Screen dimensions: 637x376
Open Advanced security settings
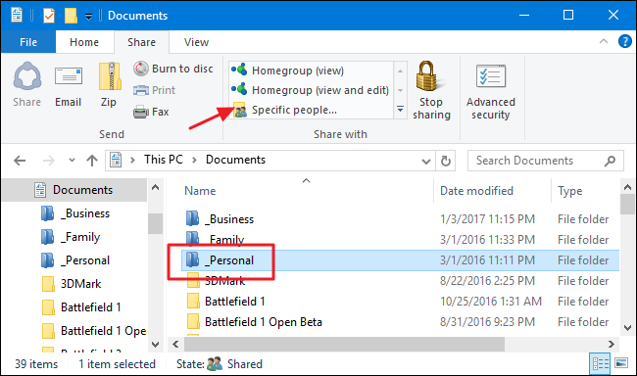491,92
